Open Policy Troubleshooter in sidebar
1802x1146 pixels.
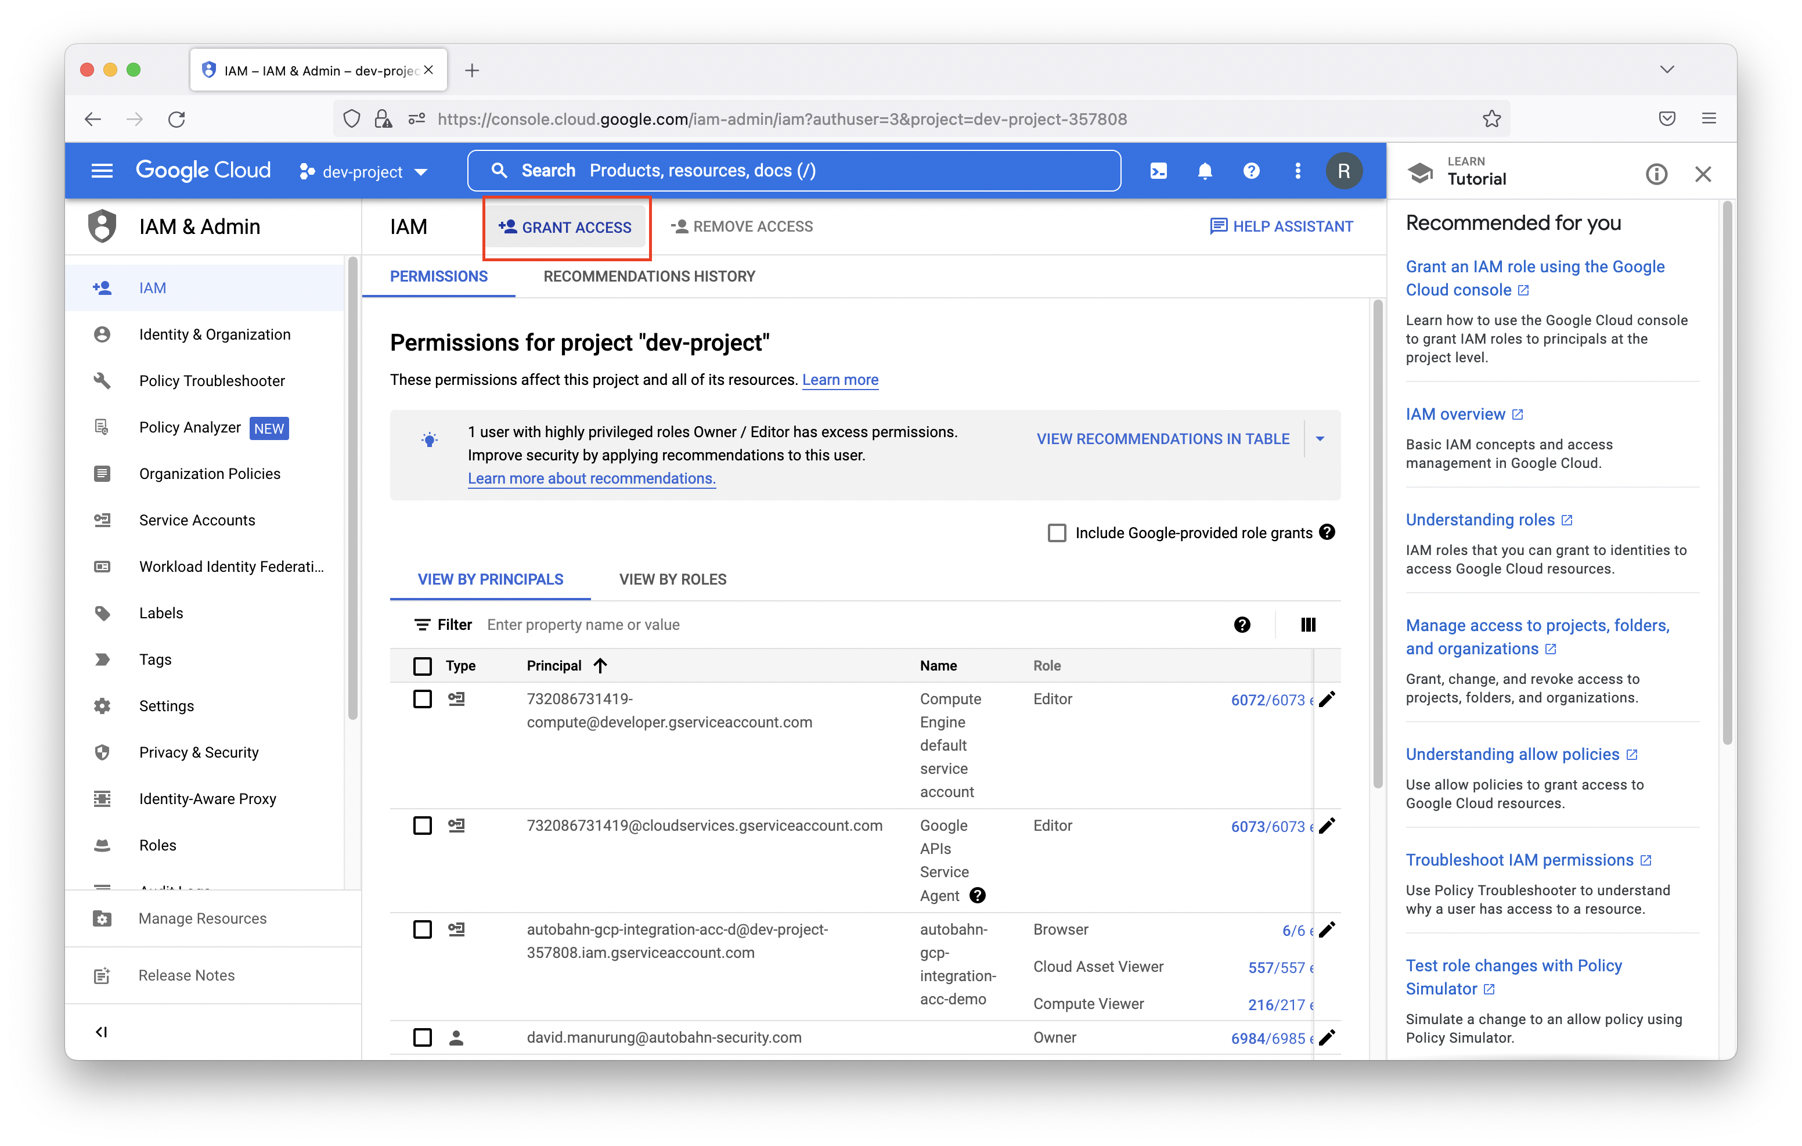pos(206,381)
